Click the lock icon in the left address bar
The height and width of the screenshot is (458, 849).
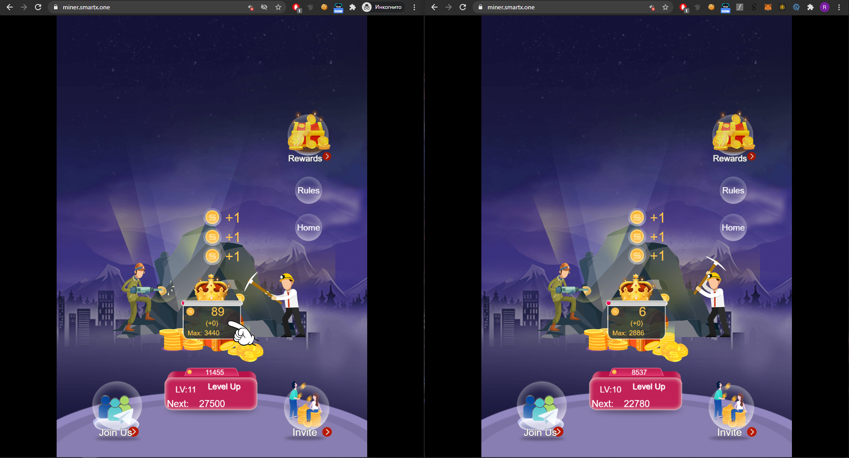tap(56, 7)
